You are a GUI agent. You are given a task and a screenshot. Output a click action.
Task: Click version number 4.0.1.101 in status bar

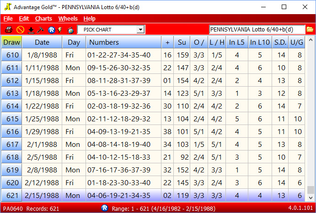click(x=300, y=208)
